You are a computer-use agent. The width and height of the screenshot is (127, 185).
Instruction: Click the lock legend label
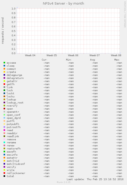click(x=10, y=90)
